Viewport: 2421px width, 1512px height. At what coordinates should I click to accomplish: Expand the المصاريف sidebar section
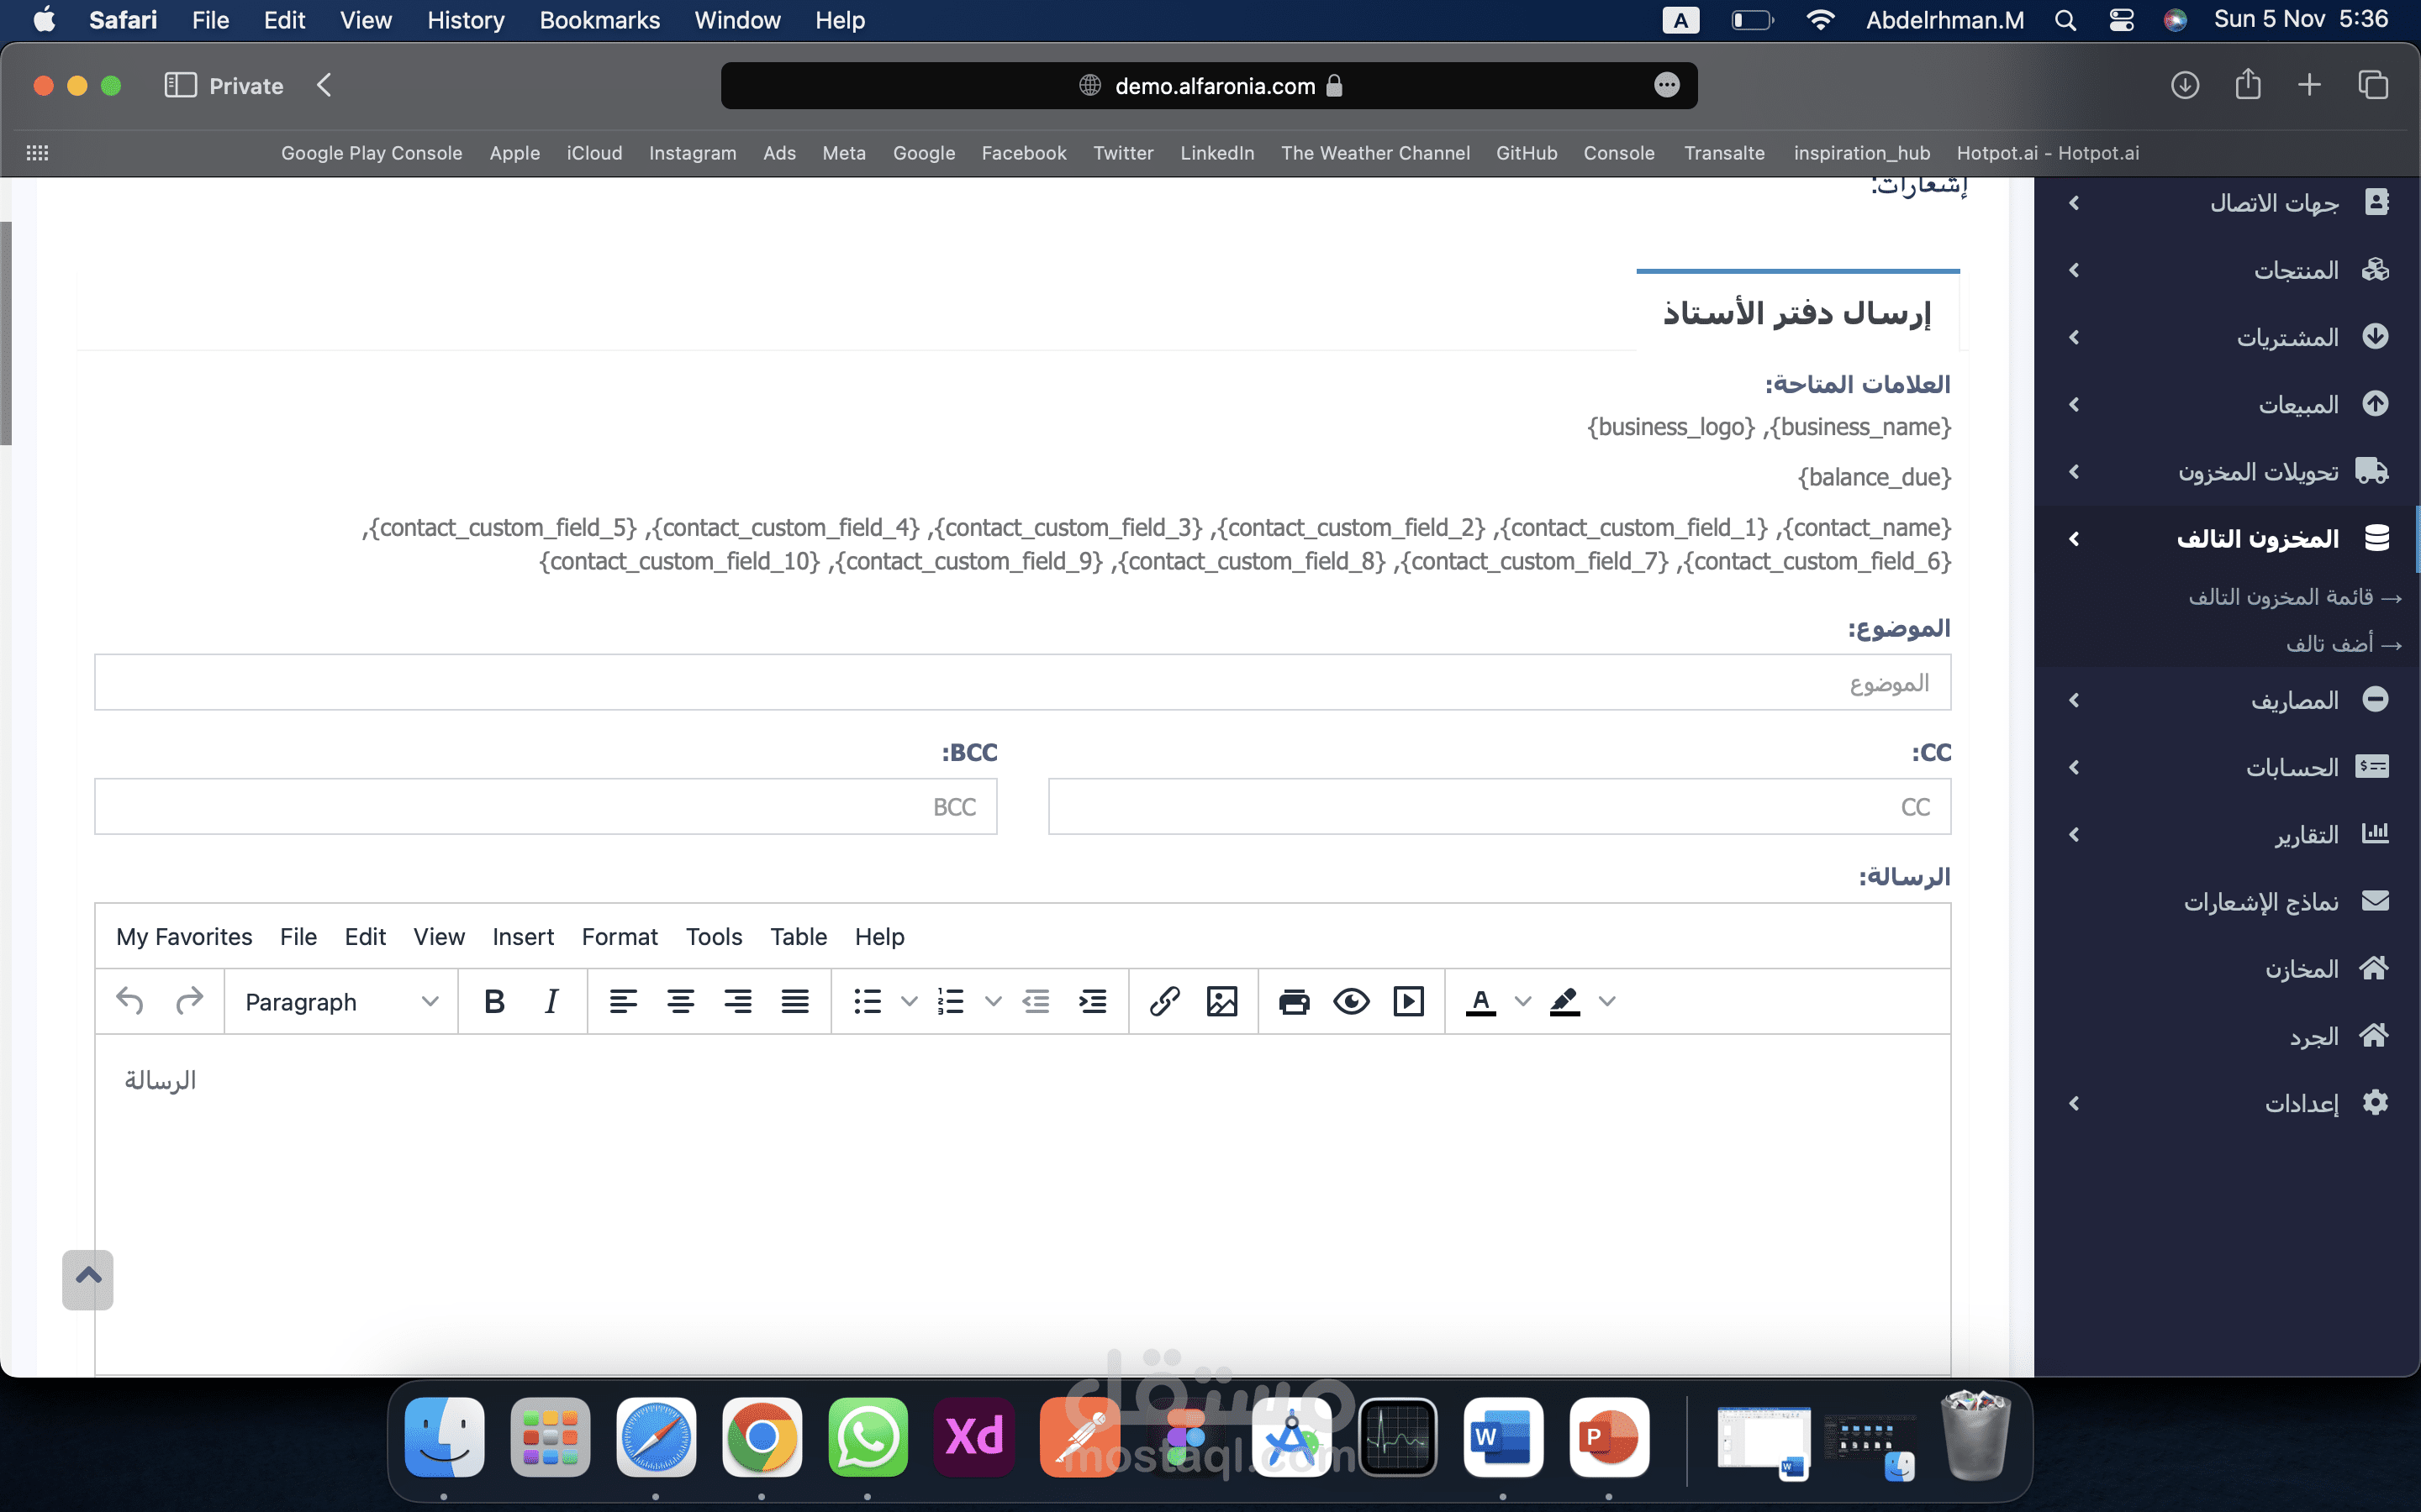2294,700
